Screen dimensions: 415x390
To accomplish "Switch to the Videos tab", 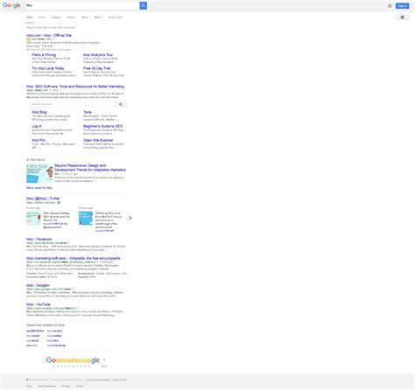I will tap(71, 17).
